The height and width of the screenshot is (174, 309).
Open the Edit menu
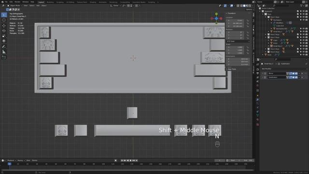tap(11, 2)
